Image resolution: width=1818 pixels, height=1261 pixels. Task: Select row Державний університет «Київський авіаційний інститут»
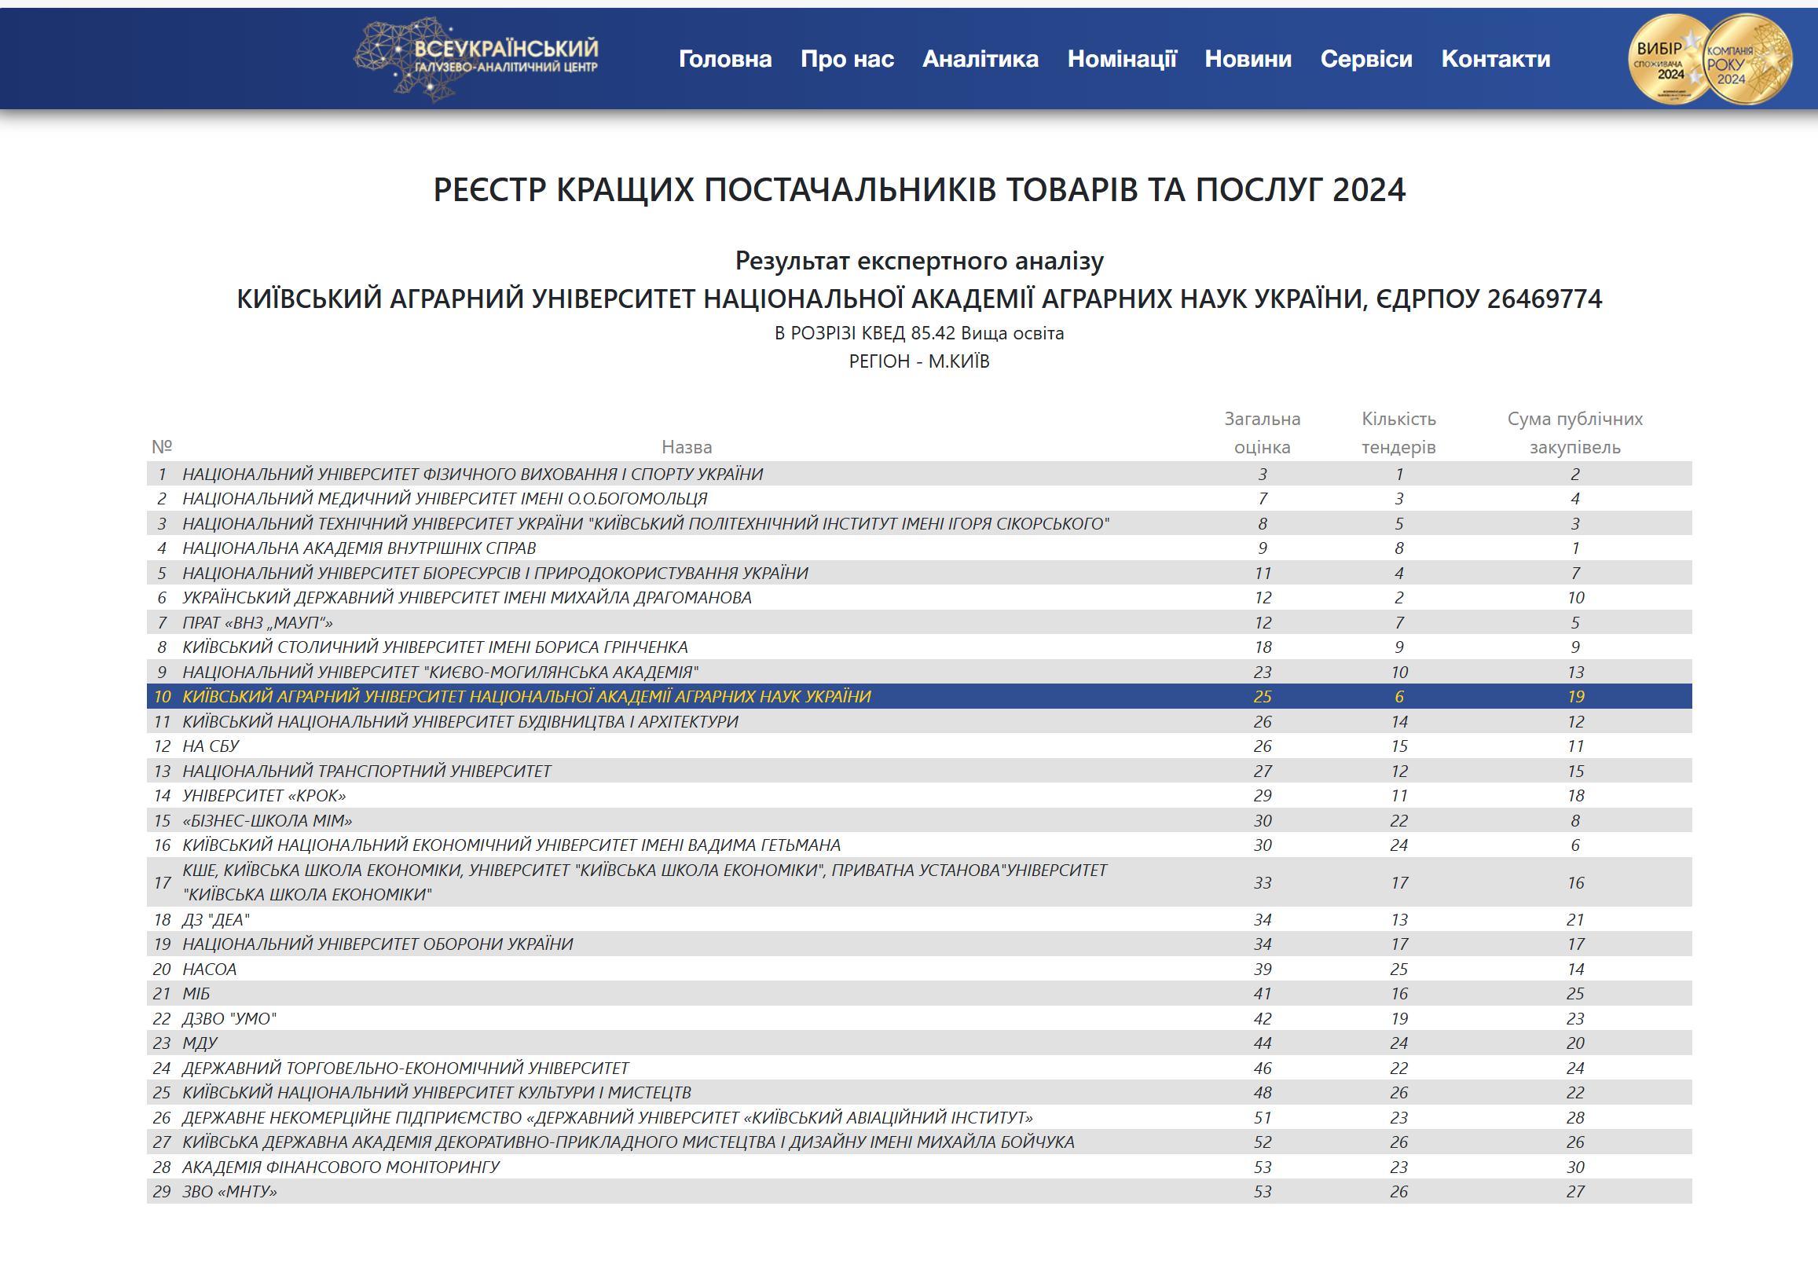pyautogui.click(x=919, y=1118)
